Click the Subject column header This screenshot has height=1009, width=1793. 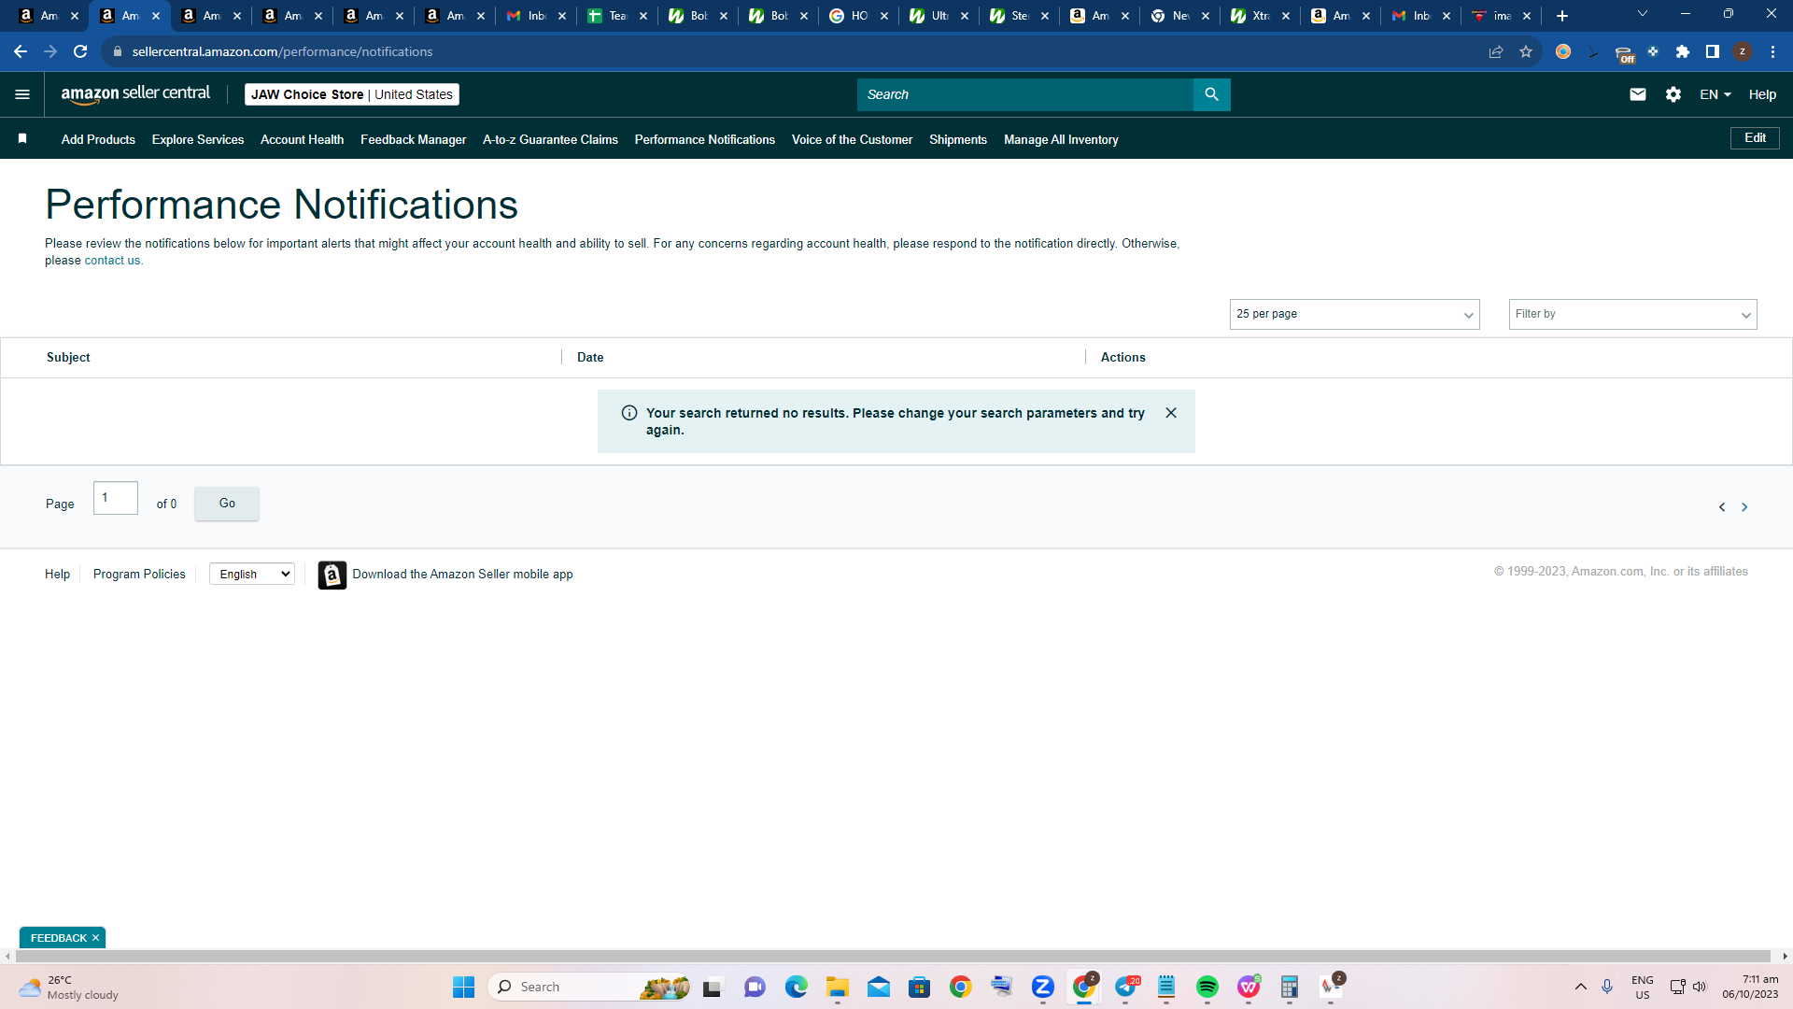[68, 358]
